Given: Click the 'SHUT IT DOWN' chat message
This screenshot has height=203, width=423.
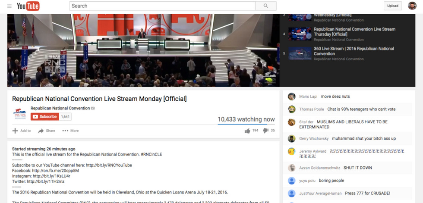Looking at the screenshot, I should tap(358, 168).
